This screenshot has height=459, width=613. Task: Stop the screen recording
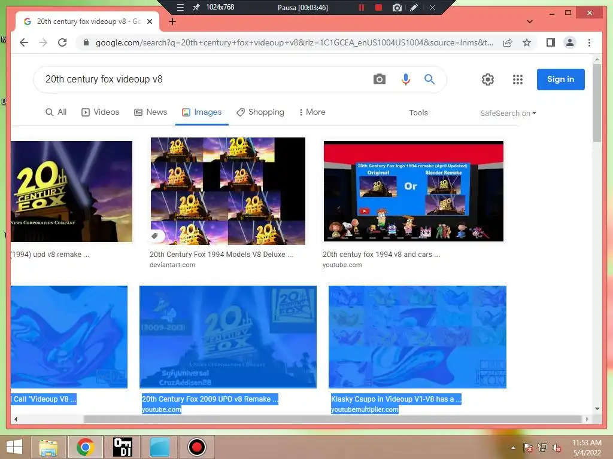tap(378, 7)
